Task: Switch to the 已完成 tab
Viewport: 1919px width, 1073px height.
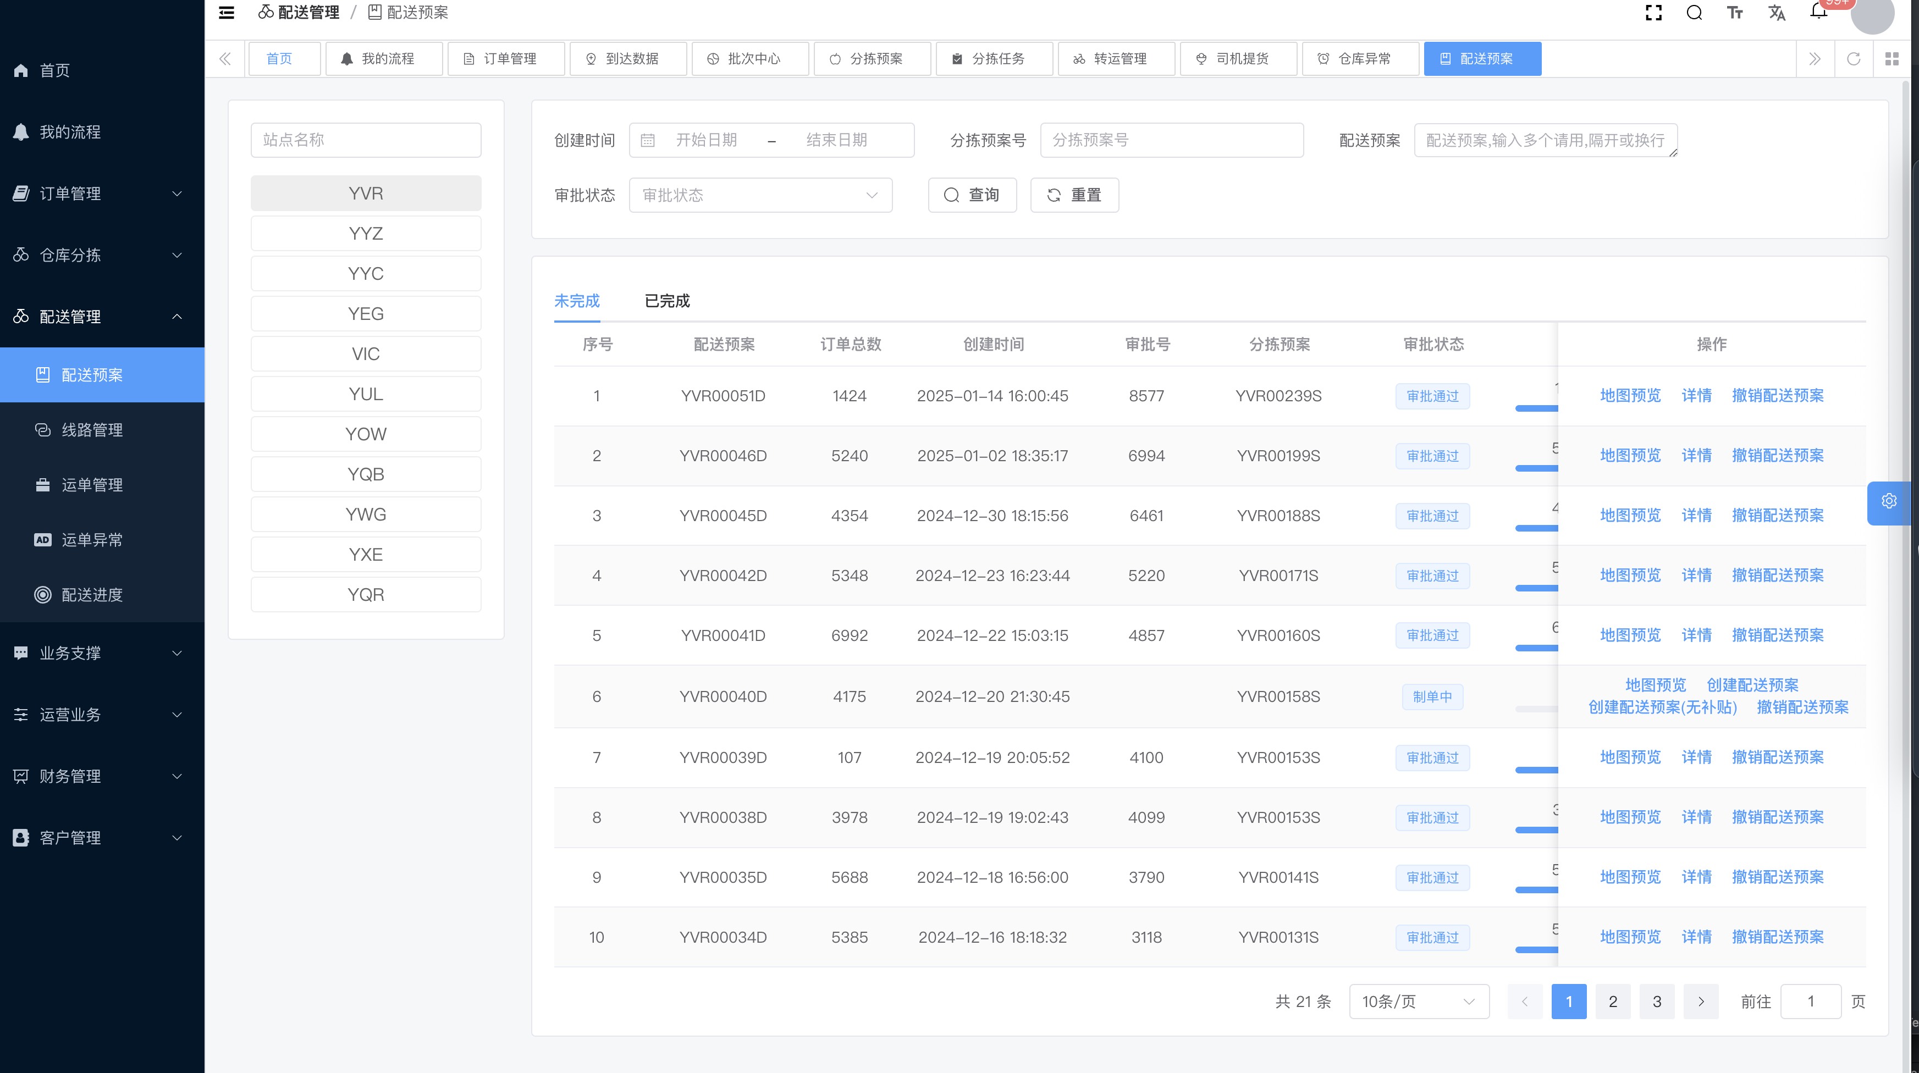Action: 667,301
